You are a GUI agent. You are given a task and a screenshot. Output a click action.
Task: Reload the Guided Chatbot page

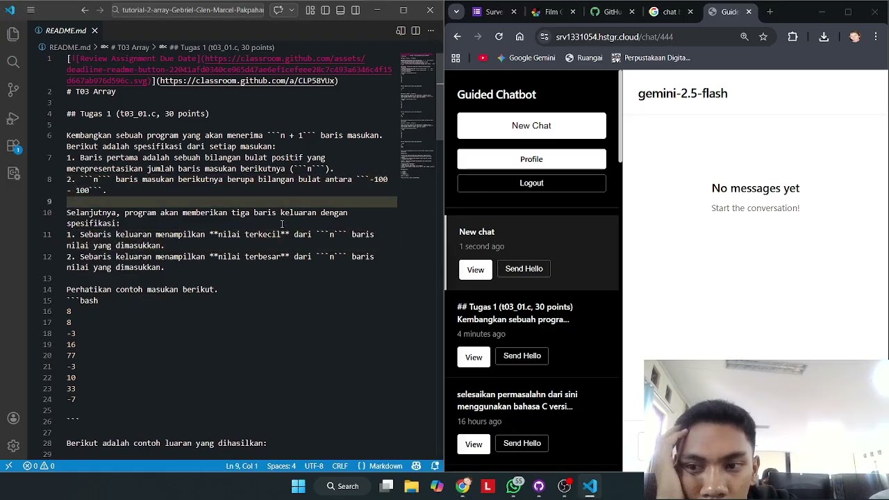(499, 37)
